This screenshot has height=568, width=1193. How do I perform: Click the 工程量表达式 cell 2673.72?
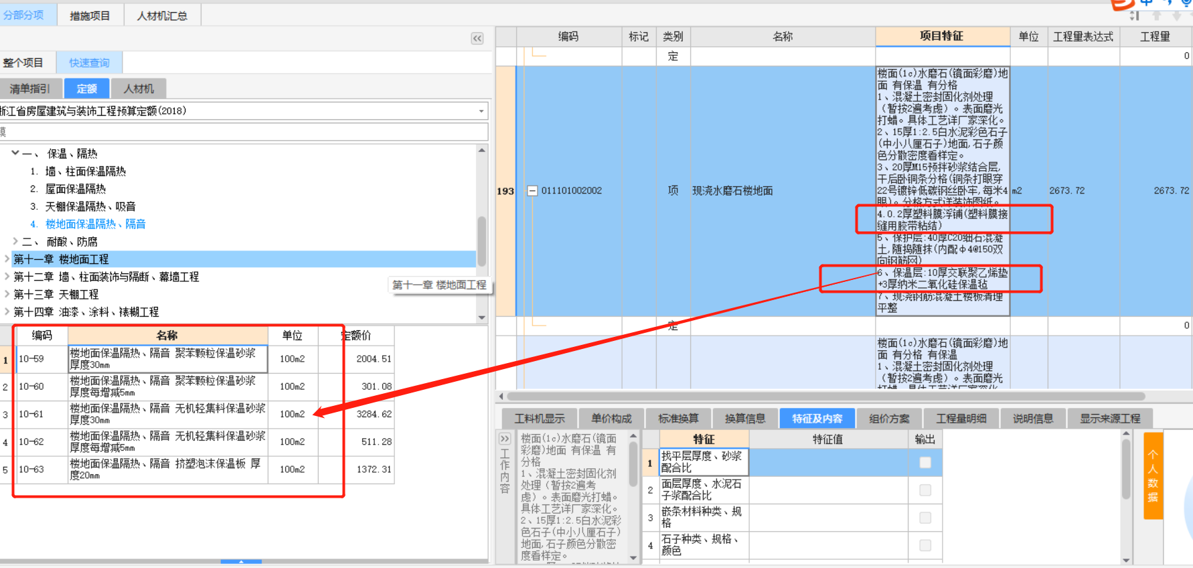[x=1083, y=191]
